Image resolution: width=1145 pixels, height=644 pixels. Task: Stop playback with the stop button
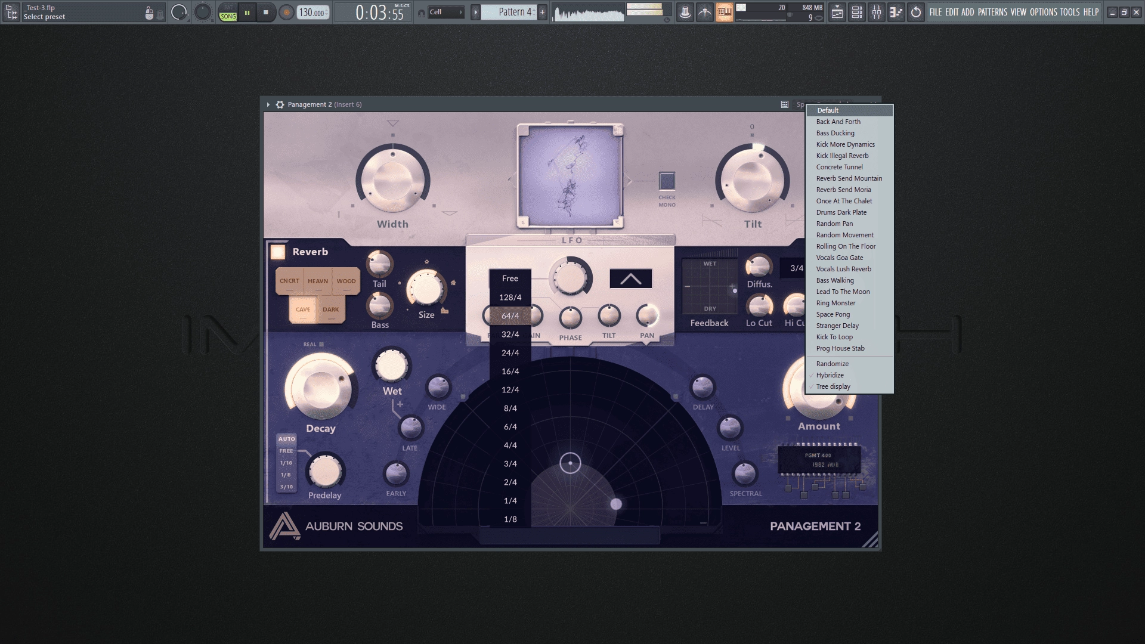tap(266, 12)
